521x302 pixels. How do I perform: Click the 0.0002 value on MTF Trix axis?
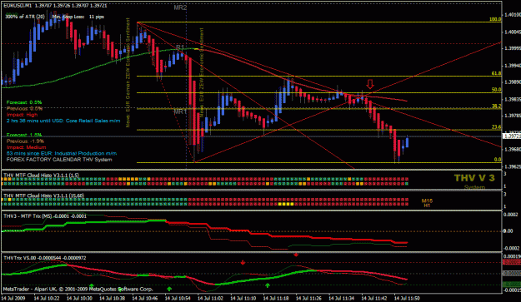pos(511,215)
